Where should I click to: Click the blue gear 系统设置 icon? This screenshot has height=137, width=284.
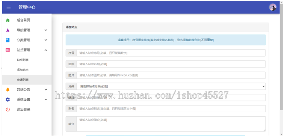point(8,99)
